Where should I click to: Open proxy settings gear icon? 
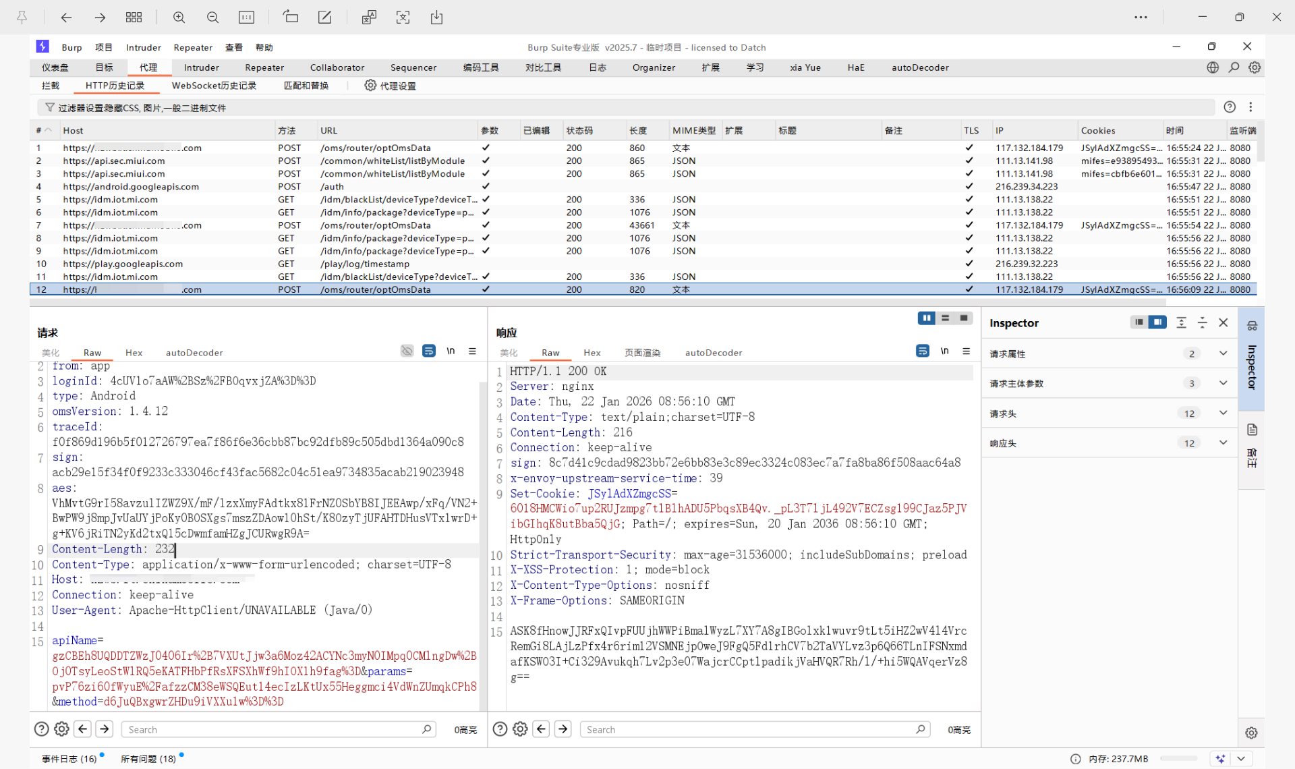click(370, 86)
